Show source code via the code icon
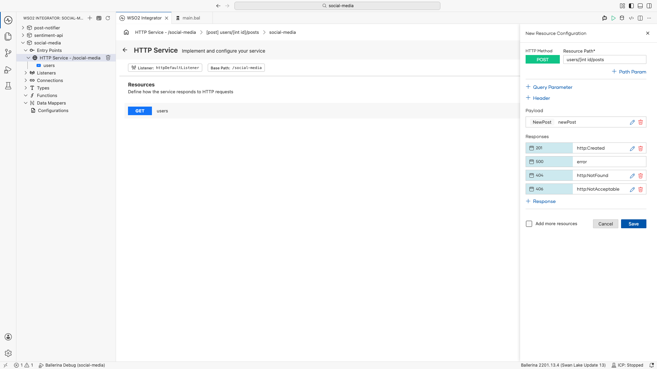This screenshot has width=657, height=369. coord(631,18)
